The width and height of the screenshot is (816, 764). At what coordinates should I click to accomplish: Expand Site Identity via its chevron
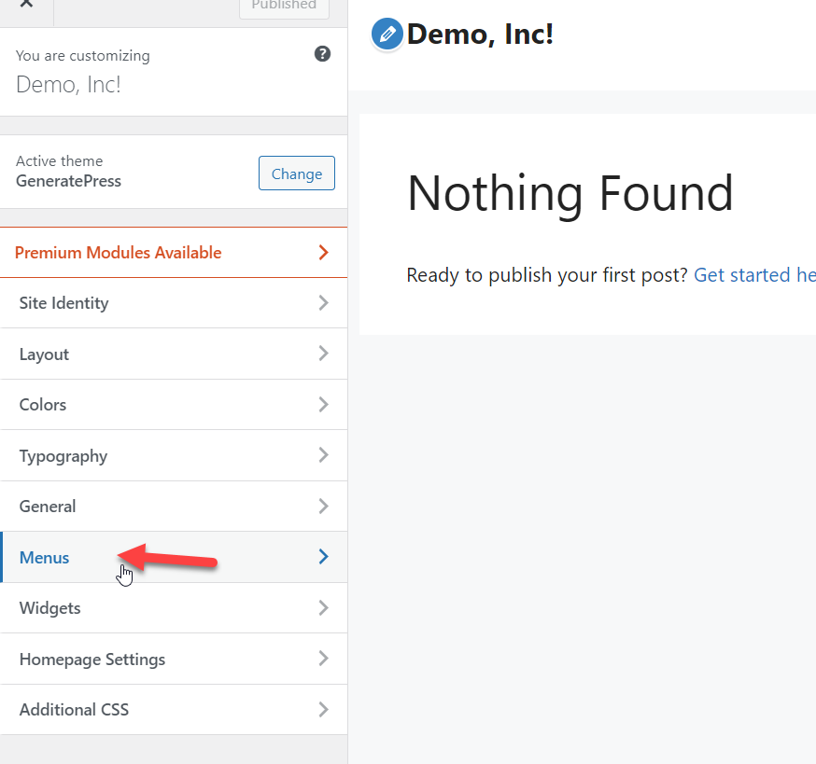(x=323, y=302)
